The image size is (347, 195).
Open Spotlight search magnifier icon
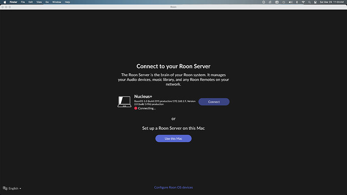[x=309, y=2]
